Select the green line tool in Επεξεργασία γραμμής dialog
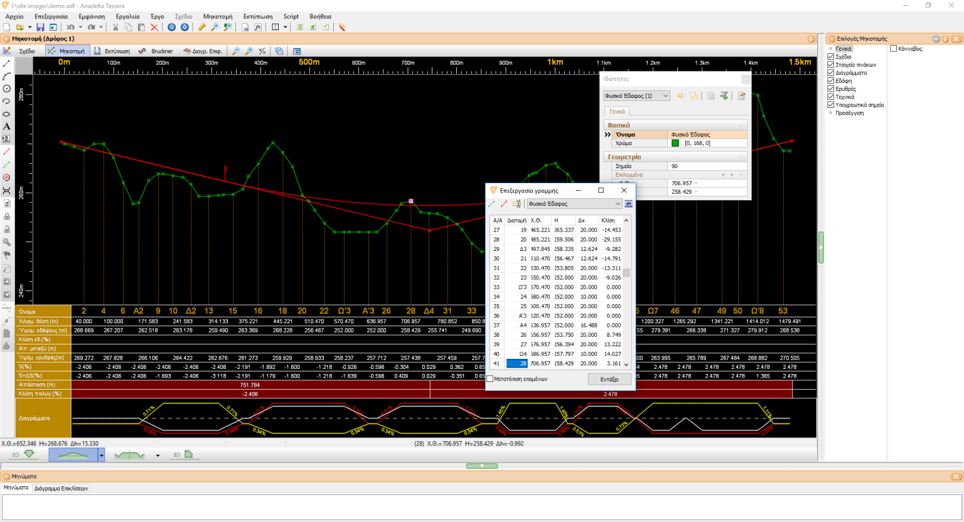The height and width of the screenshot is (522, 964). point(491,204)
